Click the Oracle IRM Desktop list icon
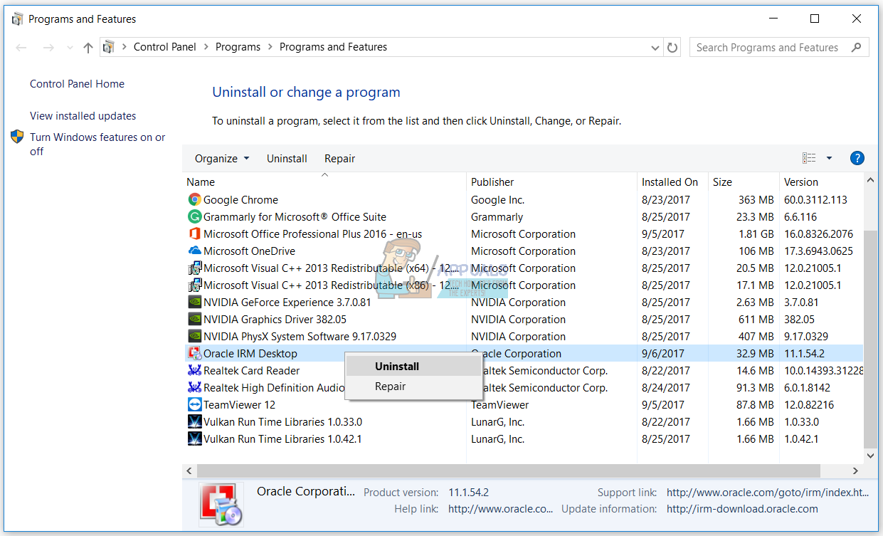This screenshot has width=883, height=536. 194,354
